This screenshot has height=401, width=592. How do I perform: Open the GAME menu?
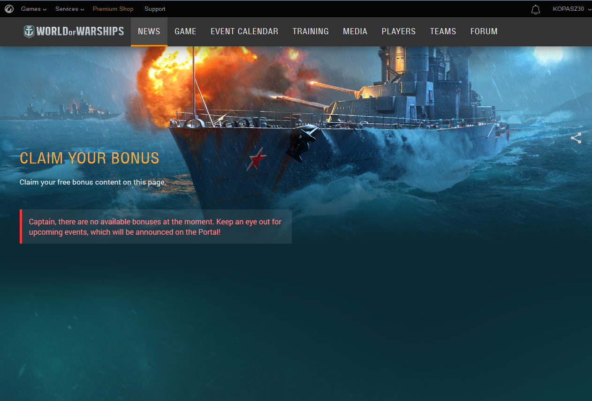coord(185,31)
